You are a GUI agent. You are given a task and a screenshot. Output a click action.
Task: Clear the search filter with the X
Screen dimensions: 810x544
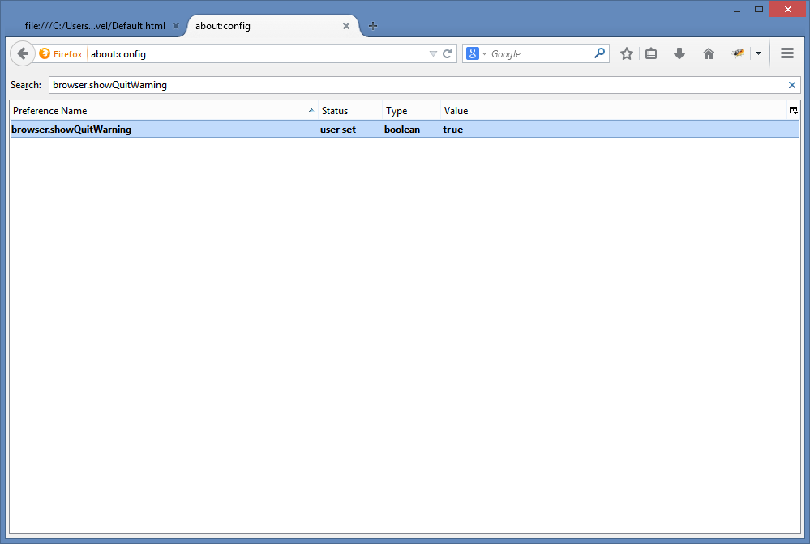(792, 84)
